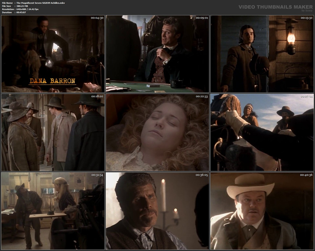Click the 'DANA BARRON' credit text
The height and width of the screenshot is (251, 315).
click(52, 81)
